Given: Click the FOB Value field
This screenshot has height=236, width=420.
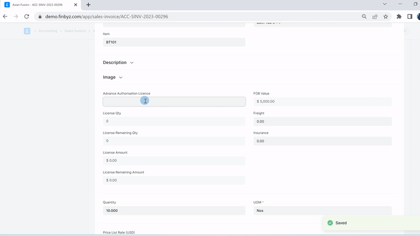Looking at the screenshot, I should 322,102.
